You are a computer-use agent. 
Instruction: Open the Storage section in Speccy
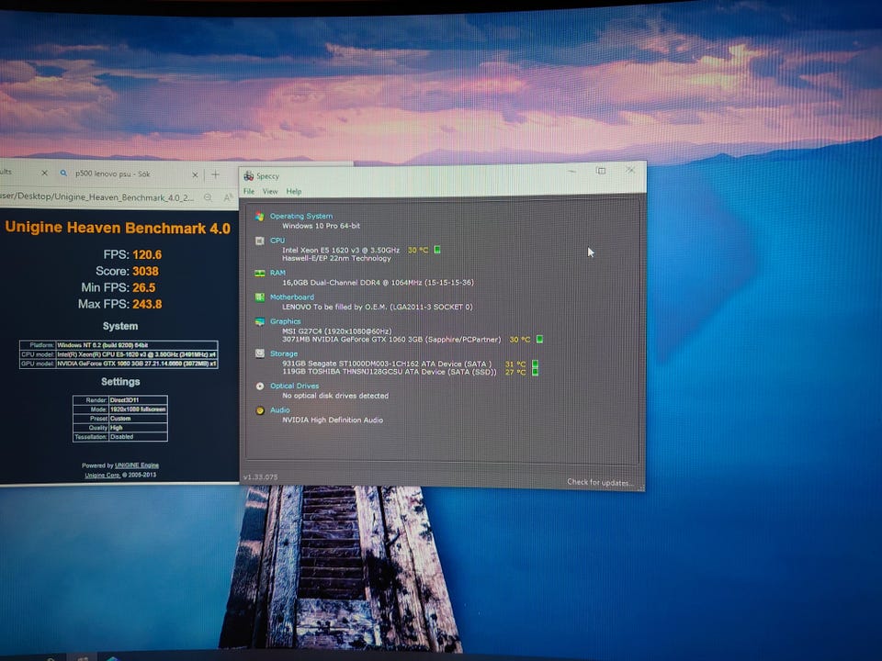coord(284,353)
